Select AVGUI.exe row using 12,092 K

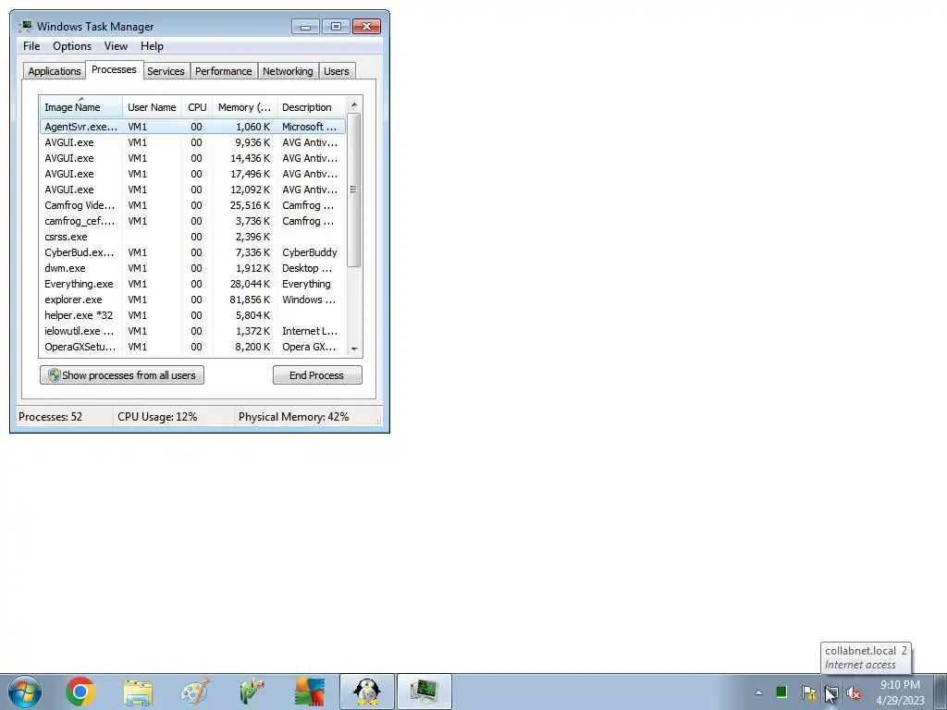coord(192,190)
